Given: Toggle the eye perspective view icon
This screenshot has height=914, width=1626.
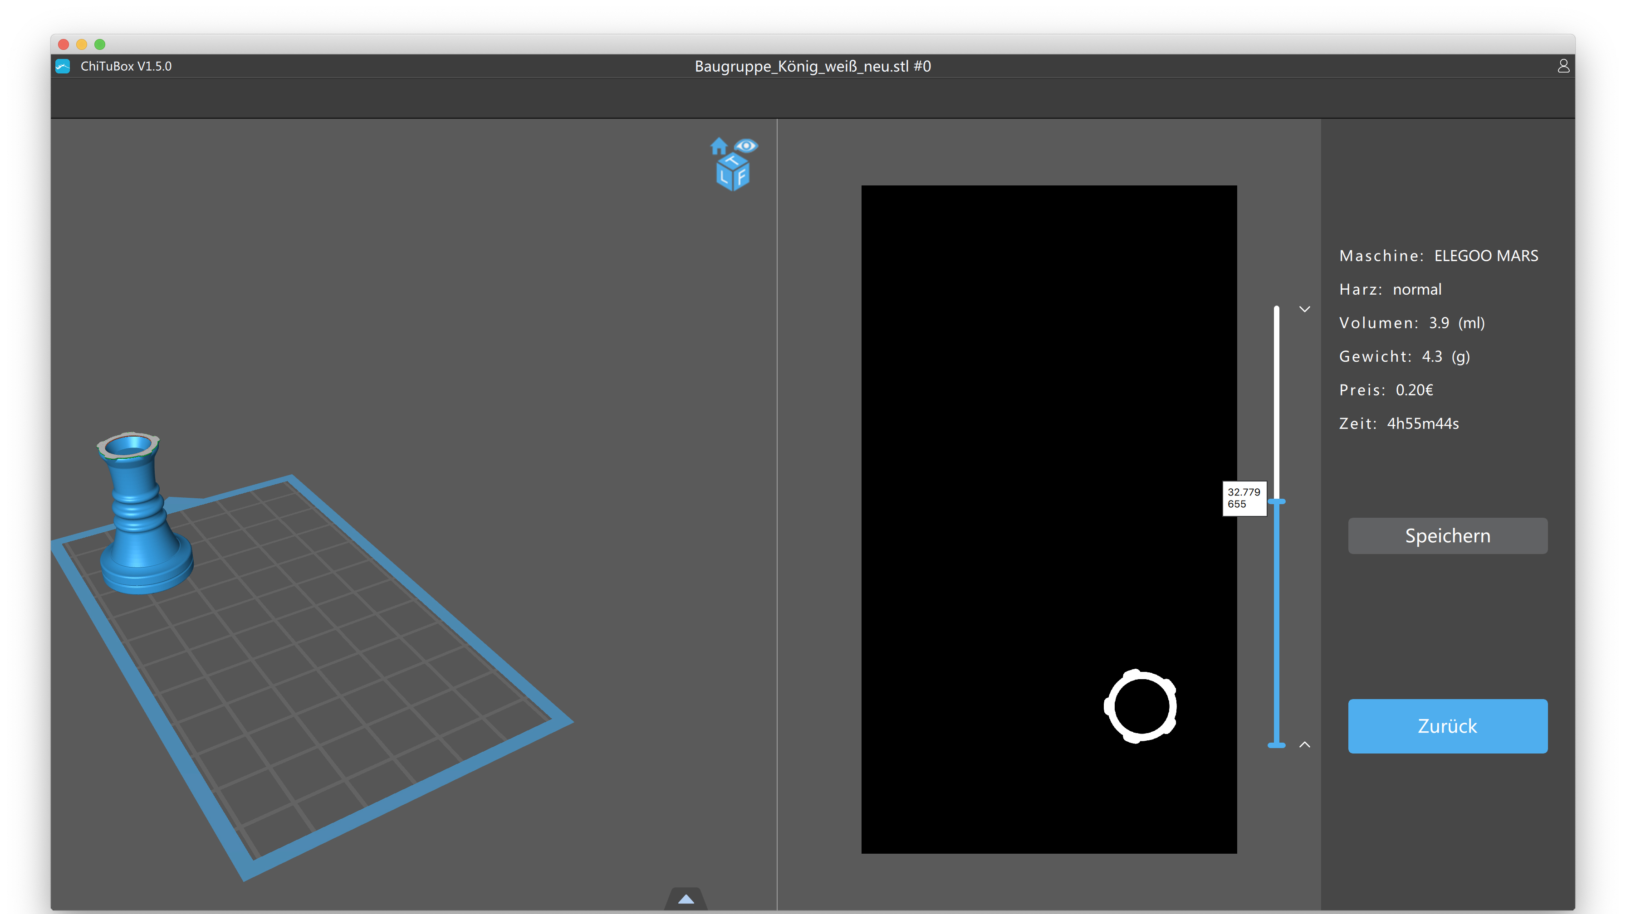Looking at the screenshot, I should pyautogui.click(x=746, y=146).
